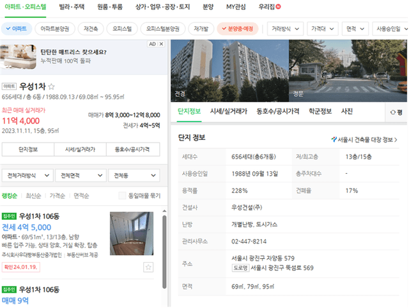Switch to the 학군정보 tab
The height and width of the screenshot is (308, 409).
[x=320, y=112]
